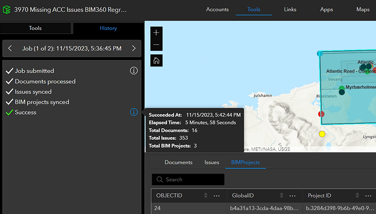The height and width of the screenshot is (214, 376).
Task: Click the green GeoBIM app logo
Action: [x=6, y=10]
